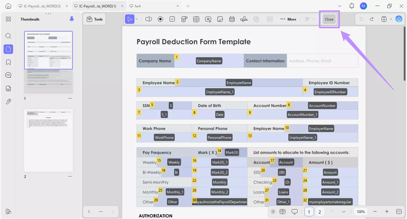The width and height of the screenshot is (407, 219).
Task: Select the image field tool
Action: 220,19
